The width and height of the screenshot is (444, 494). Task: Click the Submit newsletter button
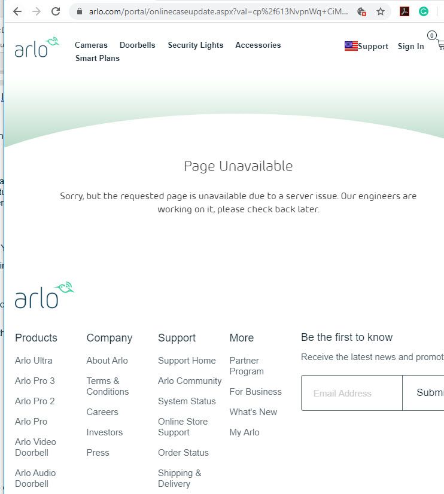(x=423, y=393)
